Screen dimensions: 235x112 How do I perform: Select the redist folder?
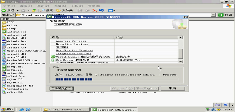pos(10,25)
